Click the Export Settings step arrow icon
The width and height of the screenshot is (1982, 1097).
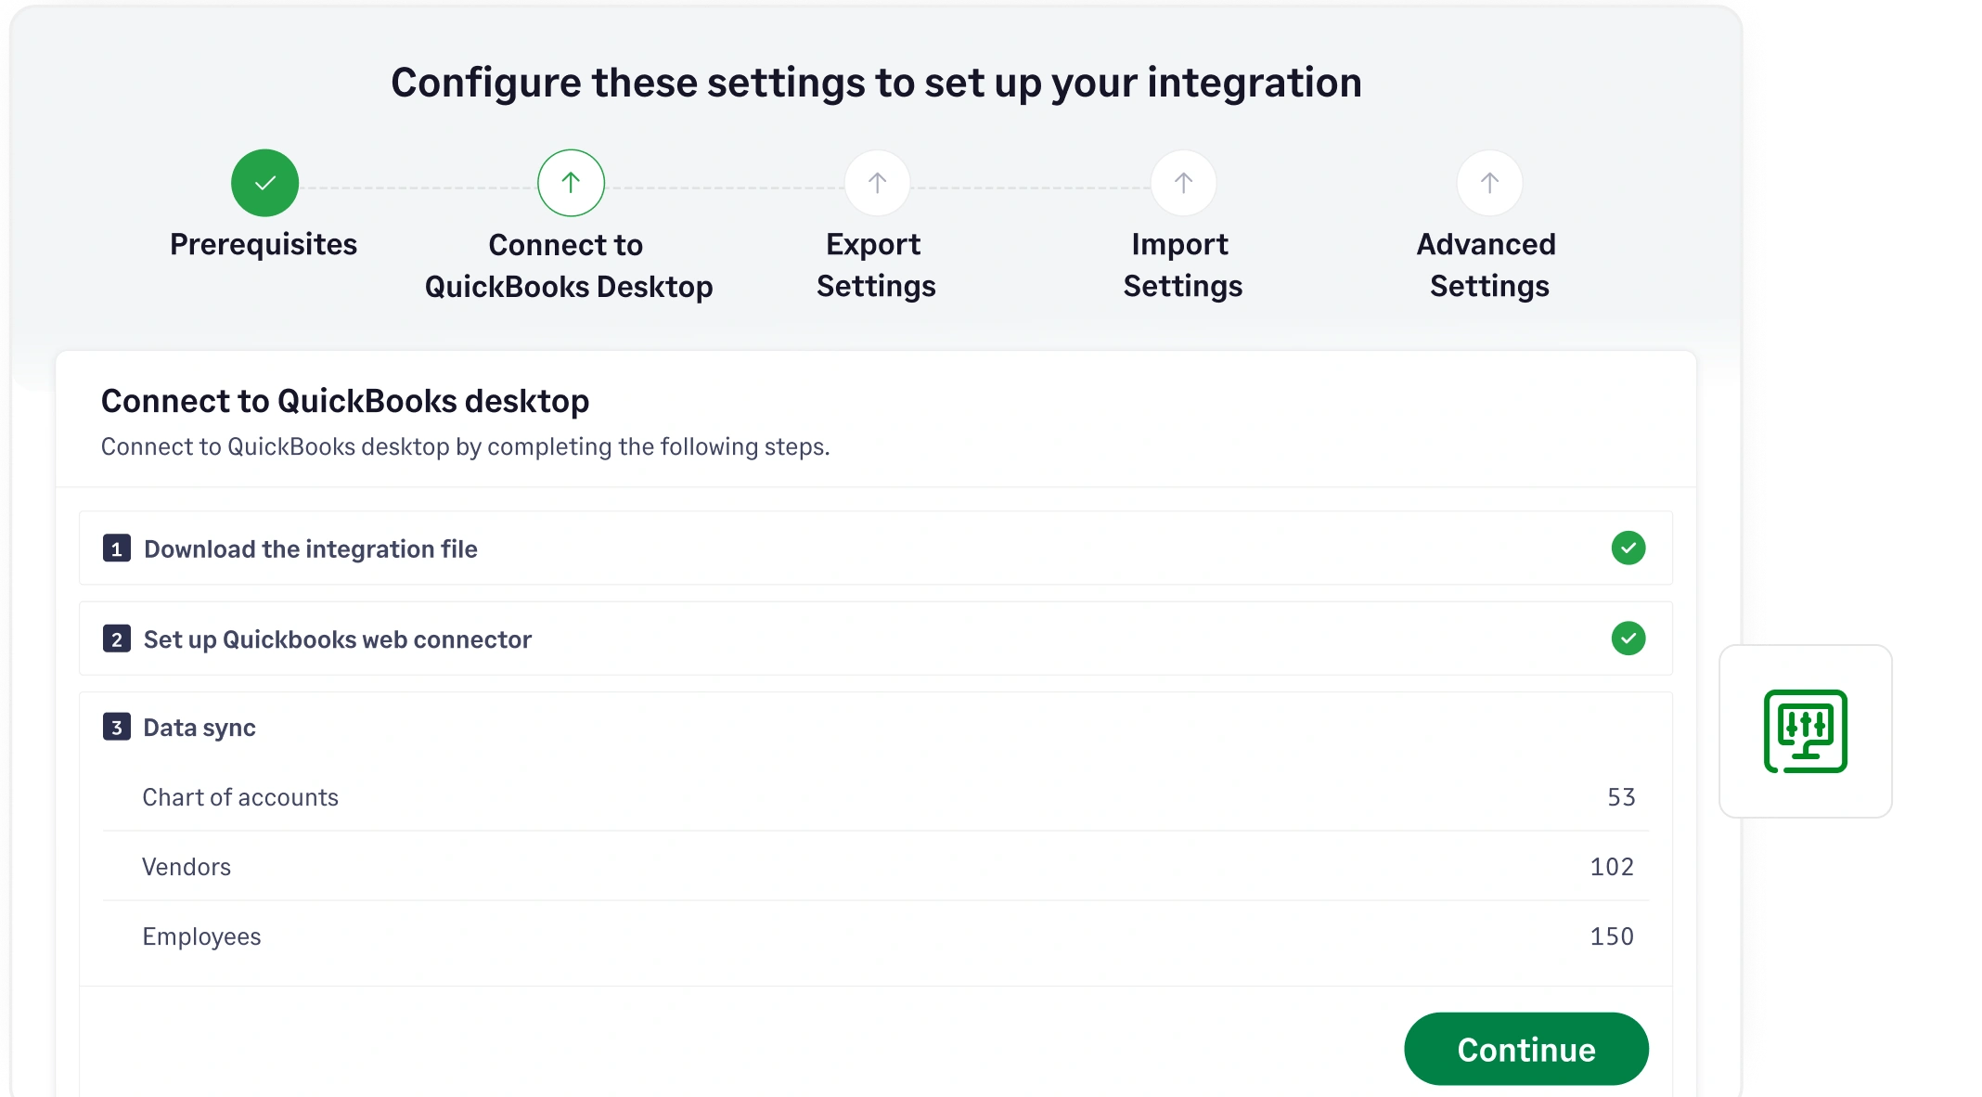(x=877, y=183)
